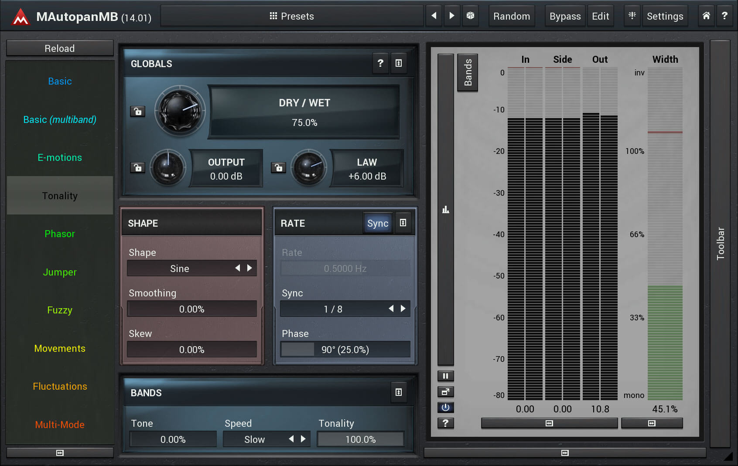Select the Multi-Mode device

(60, 425)
